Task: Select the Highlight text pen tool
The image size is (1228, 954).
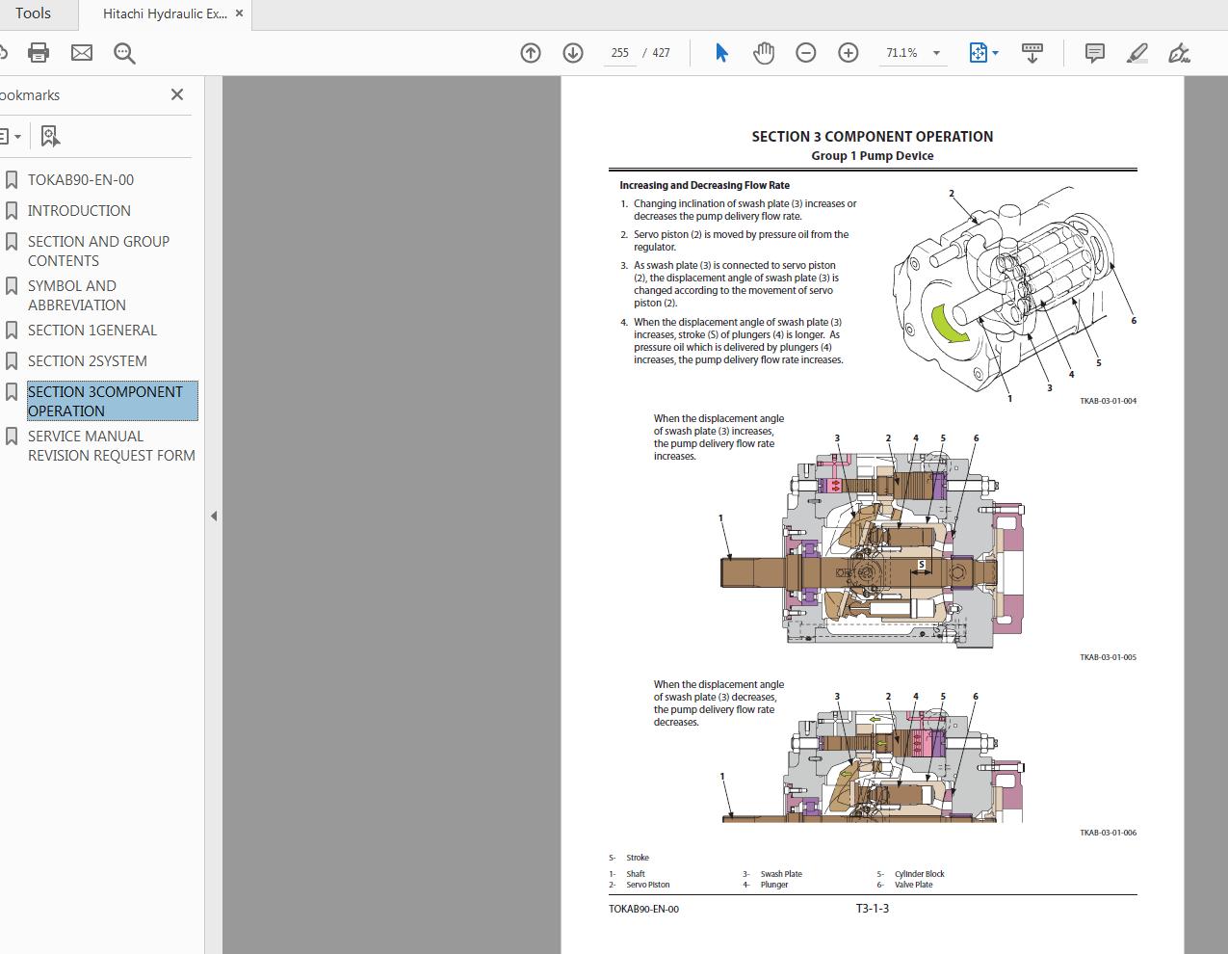Action: tap(1137, 53)
